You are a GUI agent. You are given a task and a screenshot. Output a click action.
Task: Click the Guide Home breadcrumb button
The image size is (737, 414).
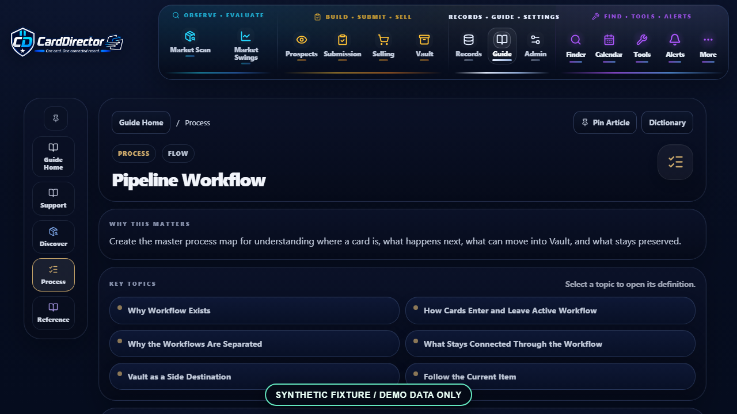tap(141, 122)
